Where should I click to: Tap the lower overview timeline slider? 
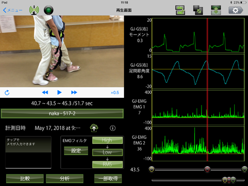pyautogui.click(x=198, y=180)
